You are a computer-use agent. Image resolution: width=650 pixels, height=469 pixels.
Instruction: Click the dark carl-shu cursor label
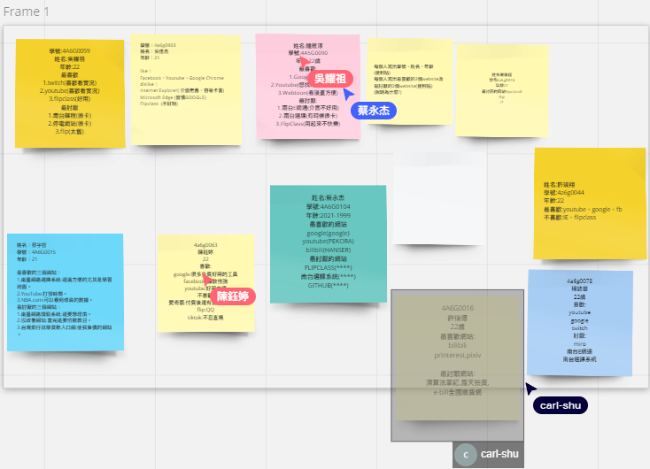(x=561, y=405)
